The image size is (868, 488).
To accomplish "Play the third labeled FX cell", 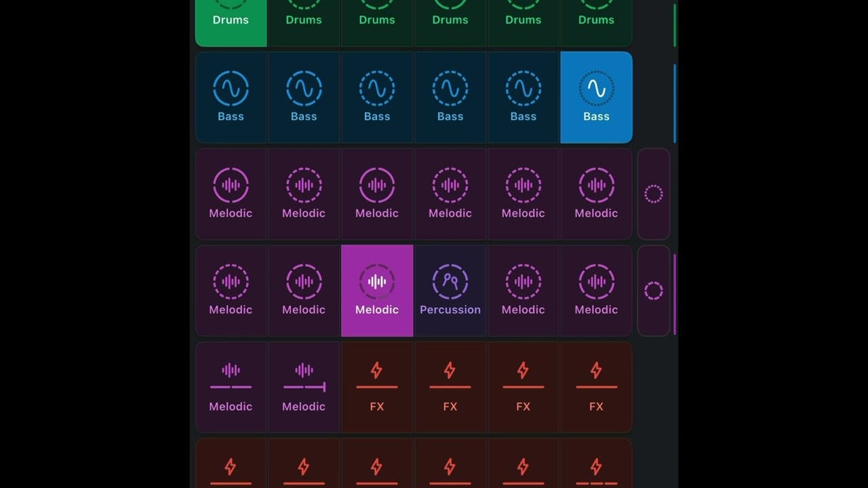I will pos(524,388).
